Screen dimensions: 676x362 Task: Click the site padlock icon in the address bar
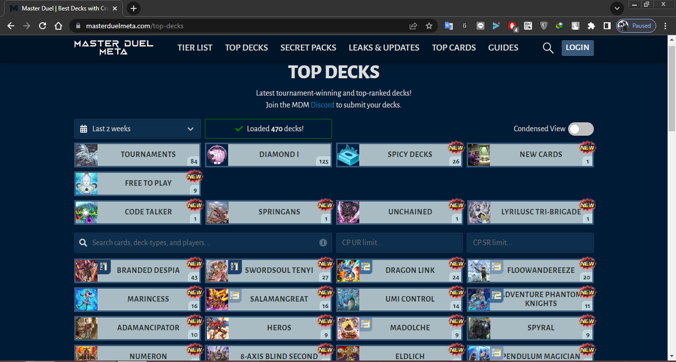[x=78, y=25]
